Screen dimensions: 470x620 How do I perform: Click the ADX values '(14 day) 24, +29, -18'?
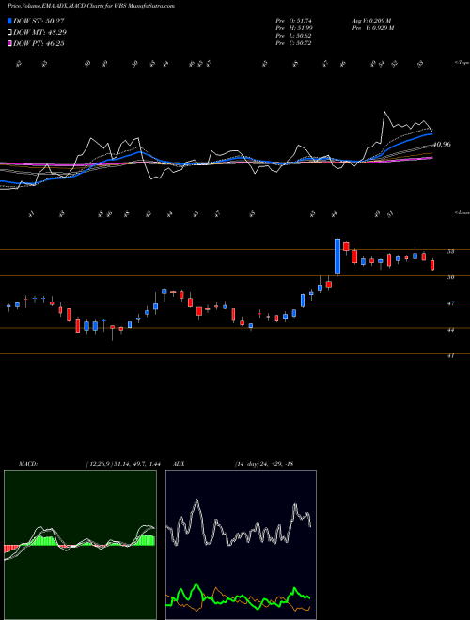264,464
